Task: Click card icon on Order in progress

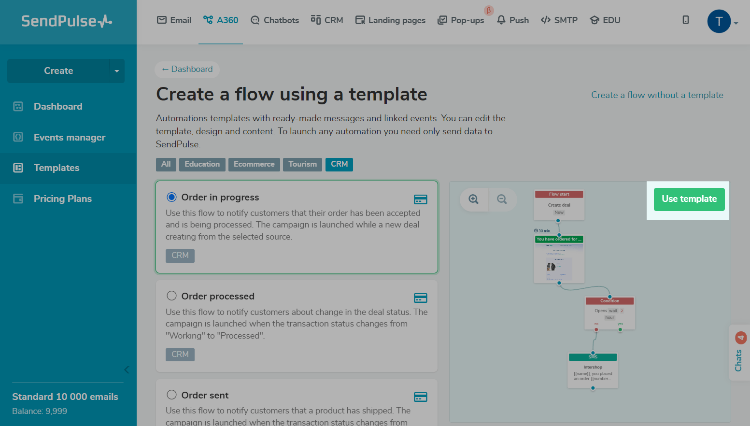Action: click(x=421, y=199)
